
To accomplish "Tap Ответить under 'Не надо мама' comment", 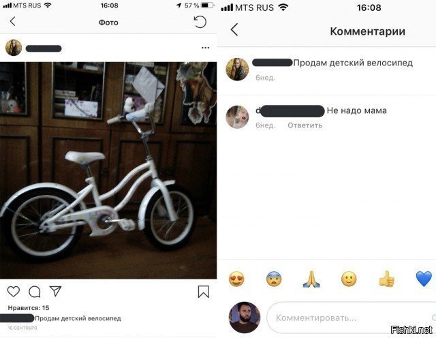I will [x=305, y=125].
